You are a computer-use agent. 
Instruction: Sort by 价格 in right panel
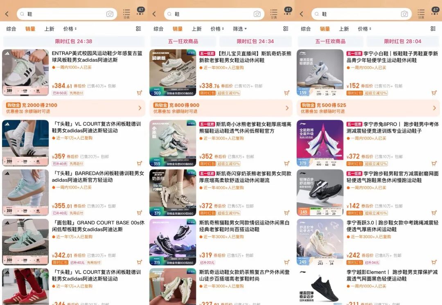coord(365,29)
